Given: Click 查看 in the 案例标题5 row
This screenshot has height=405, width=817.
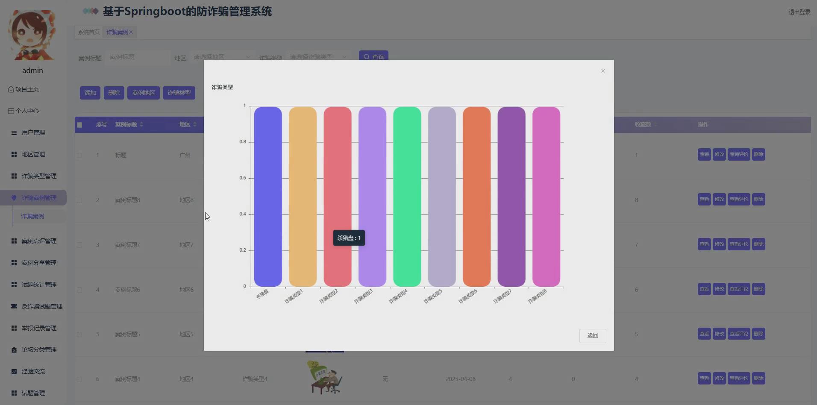Looking at the screenshot, I should coord(704,334).
